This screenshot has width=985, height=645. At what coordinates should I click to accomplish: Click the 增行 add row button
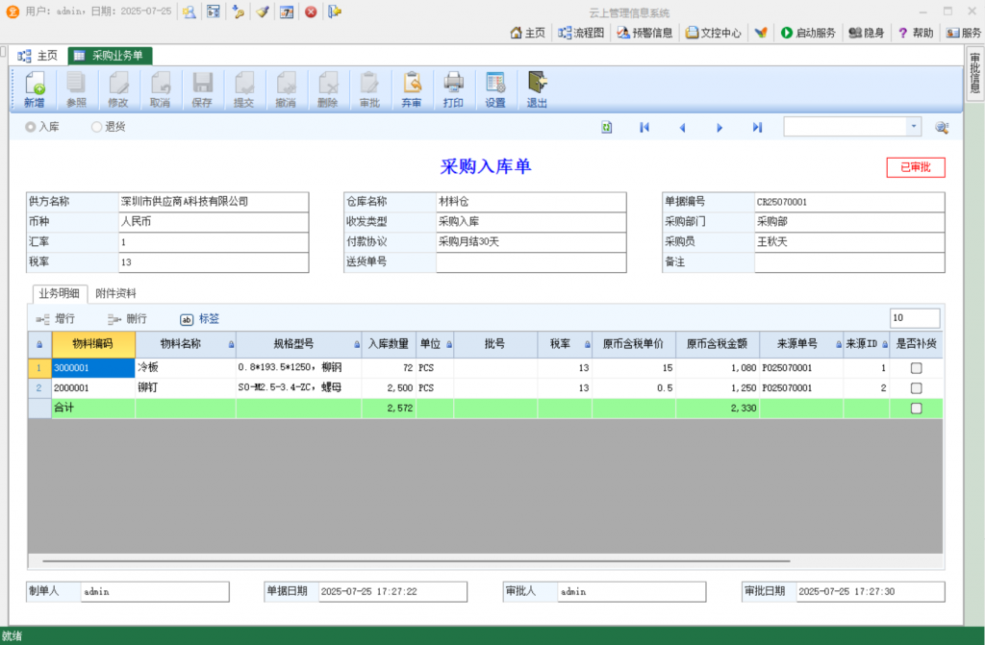point(55,319)
